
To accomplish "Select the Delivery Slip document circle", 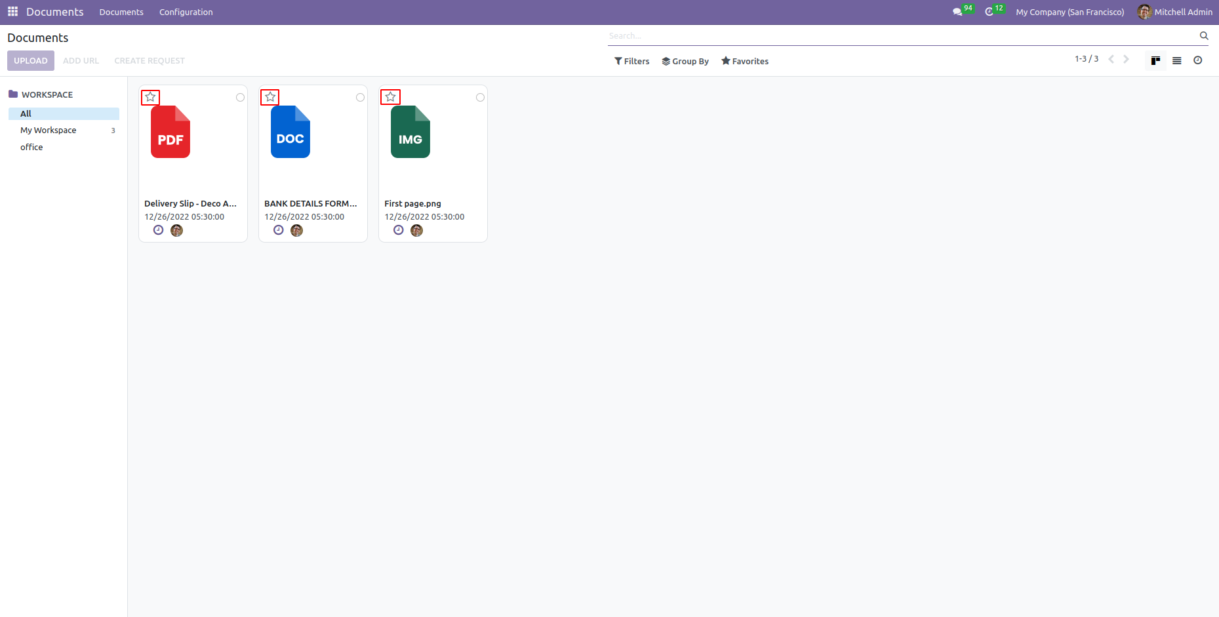I will (240, 97).
